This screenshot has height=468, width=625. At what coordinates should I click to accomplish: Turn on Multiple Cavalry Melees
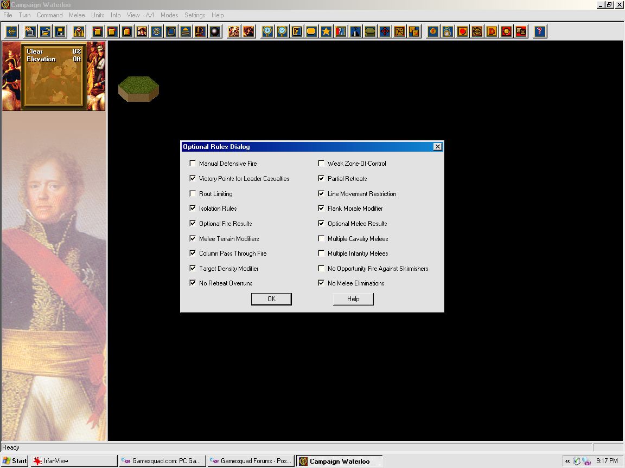321,239
